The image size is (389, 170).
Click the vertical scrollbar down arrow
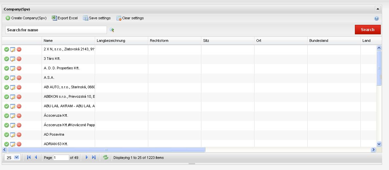click(x=379, y=144)
